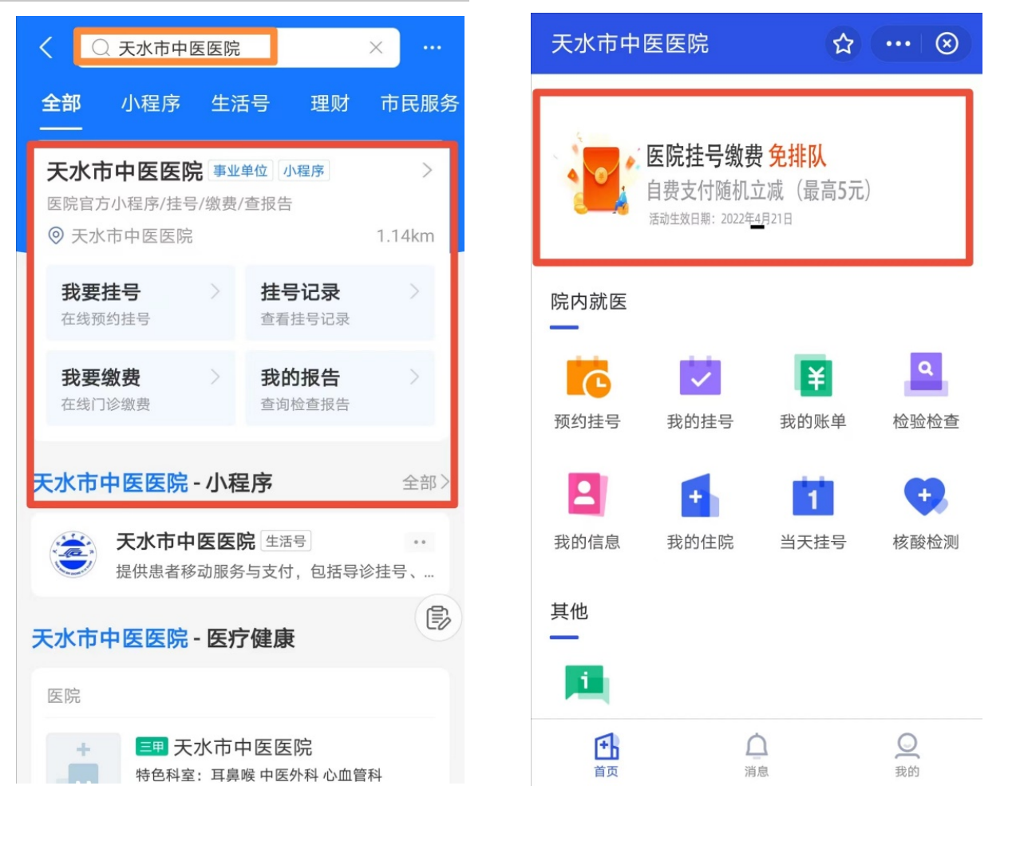Open the 我要缴费 shortcut

pyautogui.click(x=140, y=388)
